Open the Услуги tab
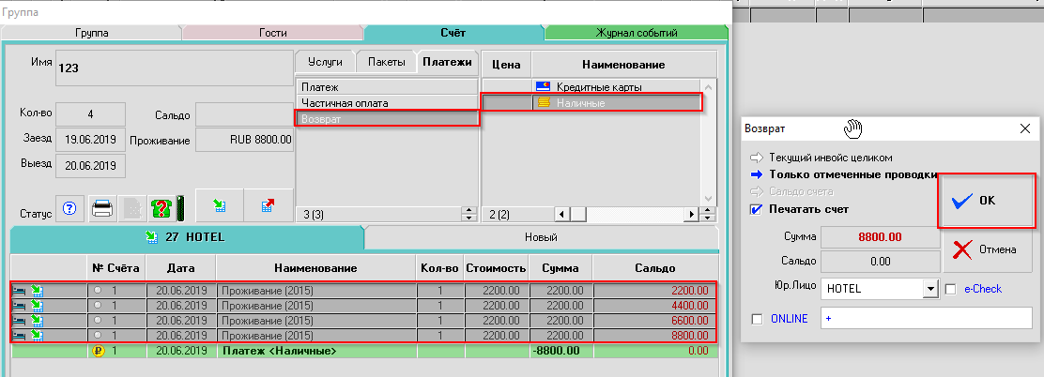Screen dimensions: 1044x377 tap(325, 63)
